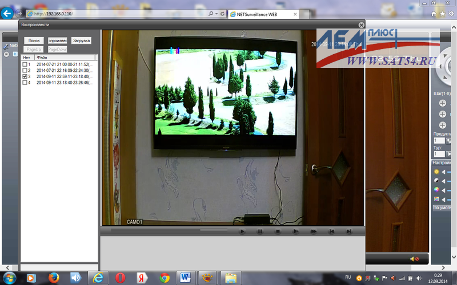Viewport: 457px width, 285px height.
Task: Click the third plus button under Шаг(1-8)
Action: pyautogui.click(x=442, y=125)
